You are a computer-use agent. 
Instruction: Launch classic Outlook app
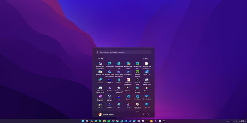128,97
